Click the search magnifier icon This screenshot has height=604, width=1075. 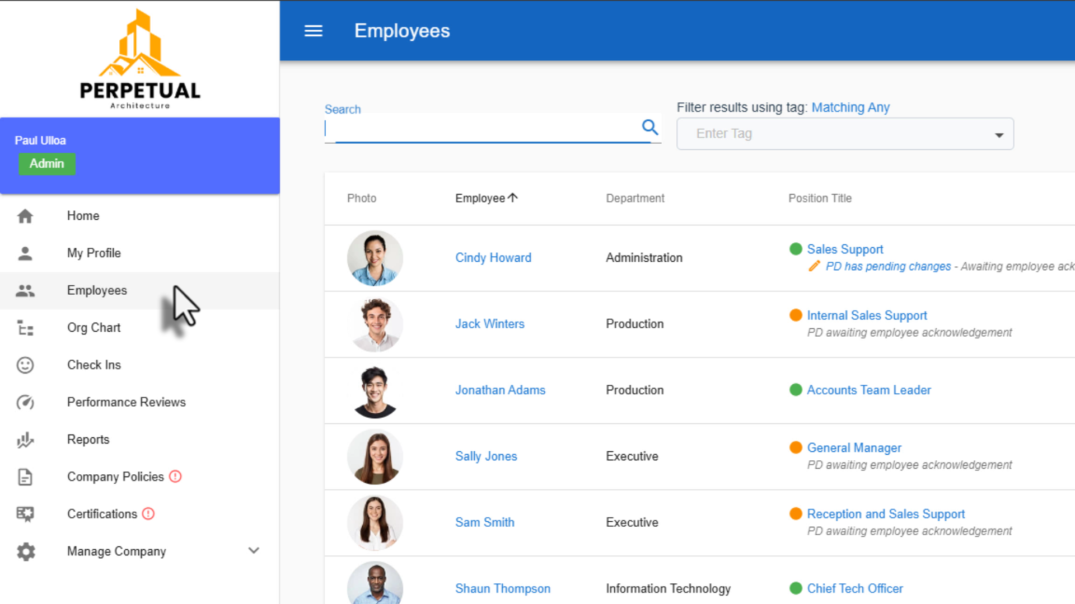click(649, 128)
